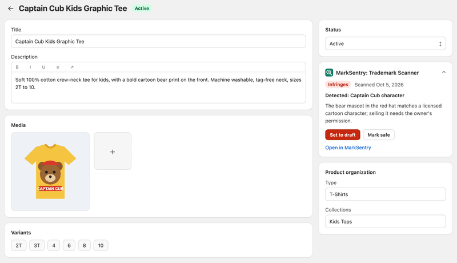
Task: Select the size 8 variant chip
Action: pos(84,245)
